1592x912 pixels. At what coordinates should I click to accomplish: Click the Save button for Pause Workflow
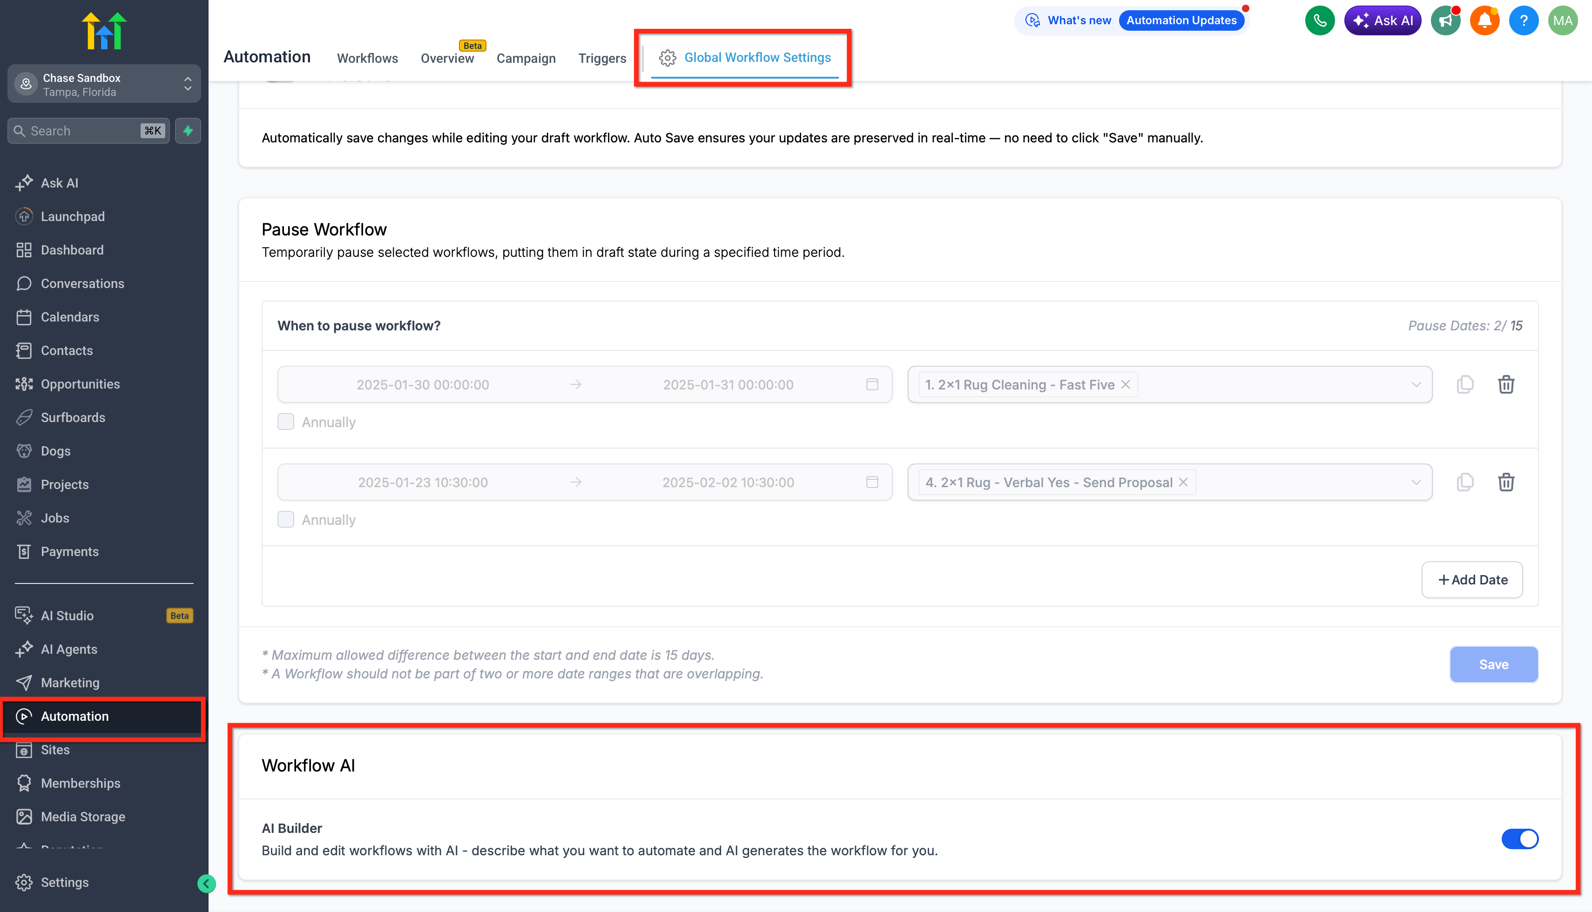pos(1494,664)
